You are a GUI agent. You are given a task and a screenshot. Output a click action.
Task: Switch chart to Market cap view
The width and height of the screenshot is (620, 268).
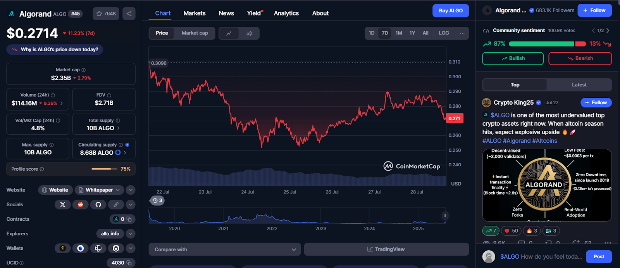(195, 33)
